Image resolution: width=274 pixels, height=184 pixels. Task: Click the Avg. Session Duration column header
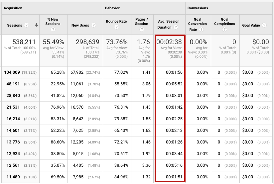168,22
